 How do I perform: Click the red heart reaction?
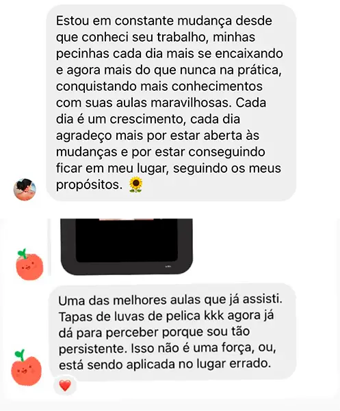coord(65,386)
